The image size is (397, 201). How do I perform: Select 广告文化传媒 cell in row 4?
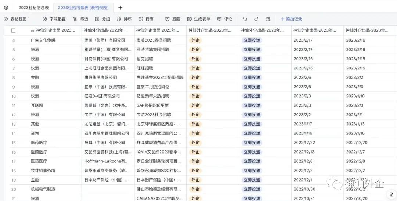tap(43, 40)
